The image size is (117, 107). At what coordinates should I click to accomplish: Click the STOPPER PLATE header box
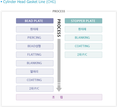pyautogui.click(x=83, y=21)
